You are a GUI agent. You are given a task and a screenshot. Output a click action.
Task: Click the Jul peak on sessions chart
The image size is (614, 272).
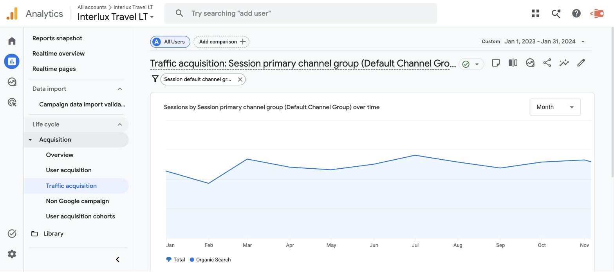pyautogui.click(x=415, y=155)
